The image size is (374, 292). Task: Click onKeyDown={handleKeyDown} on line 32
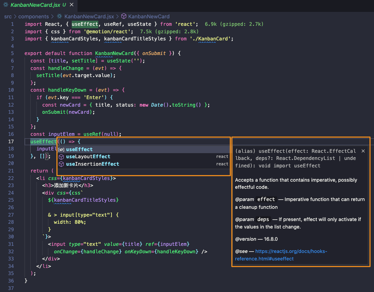161,252
